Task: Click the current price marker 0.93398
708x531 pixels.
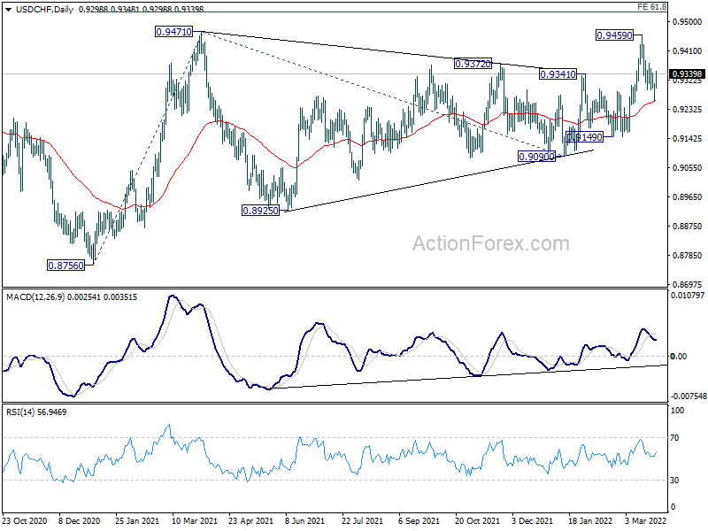Action: (x=688, y=74)
